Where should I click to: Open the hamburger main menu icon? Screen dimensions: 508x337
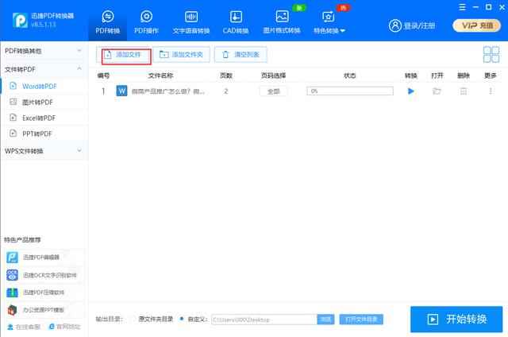pyautogui.click(x=462, y=7)
